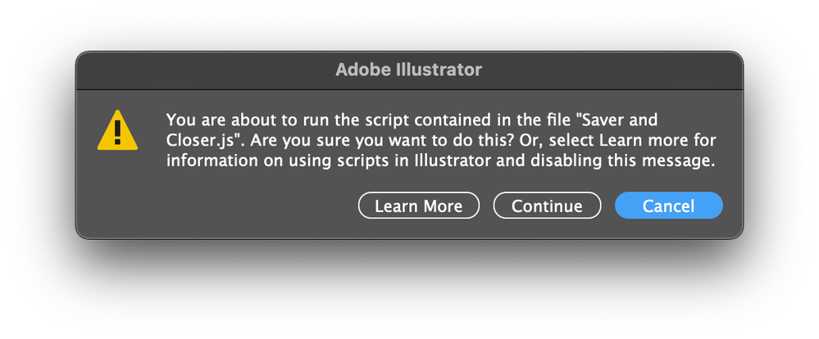819x339 pixels.
Task: Click the black area left of the dialog
Action: pyautogui.click(x=37, y=147)
